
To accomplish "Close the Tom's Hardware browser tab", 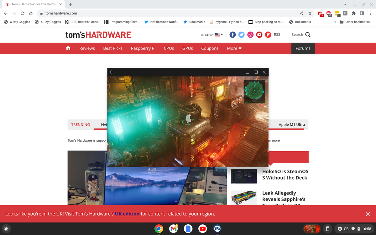I will coord(60,4).
